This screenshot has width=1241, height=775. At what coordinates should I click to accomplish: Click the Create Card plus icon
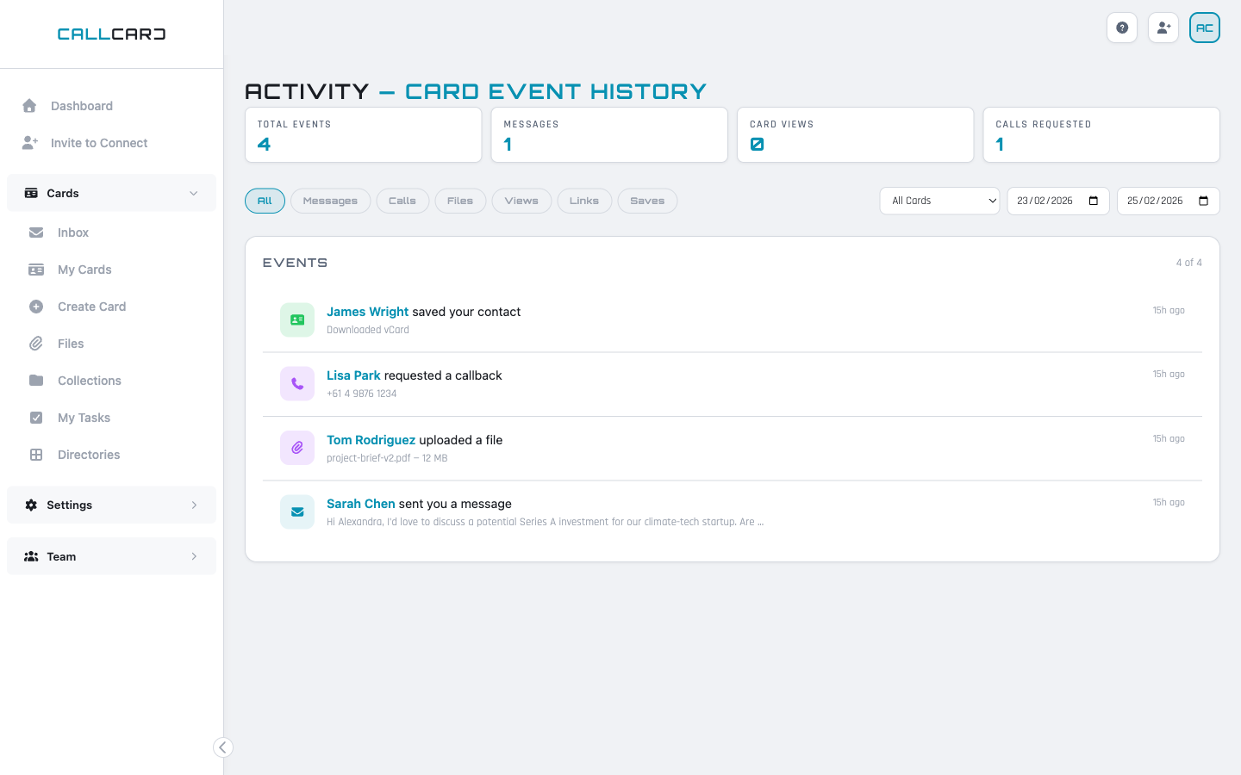pos(35,306)
